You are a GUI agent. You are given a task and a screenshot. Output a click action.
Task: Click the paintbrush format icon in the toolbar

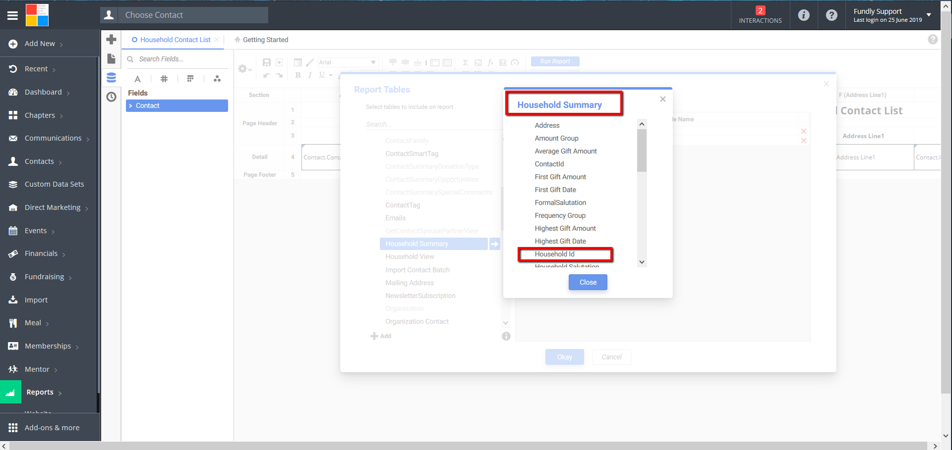tap(310, 62)
